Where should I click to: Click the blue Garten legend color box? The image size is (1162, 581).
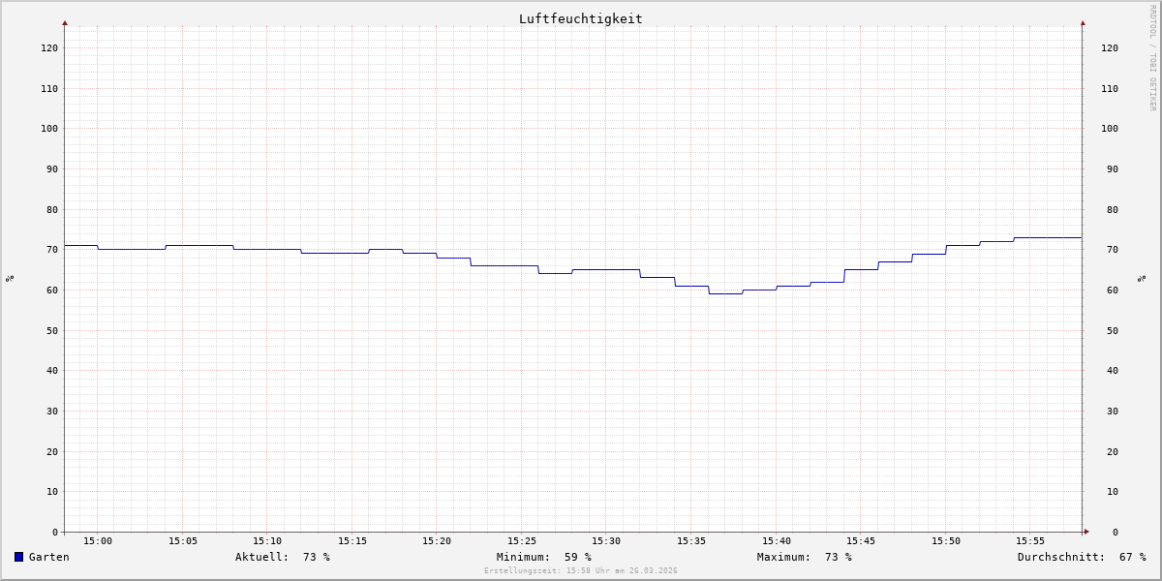18,557
